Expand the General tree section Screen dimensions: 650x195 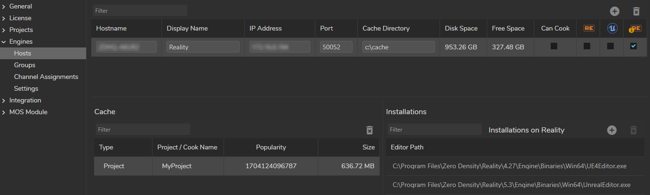click(x=4, y=7)
